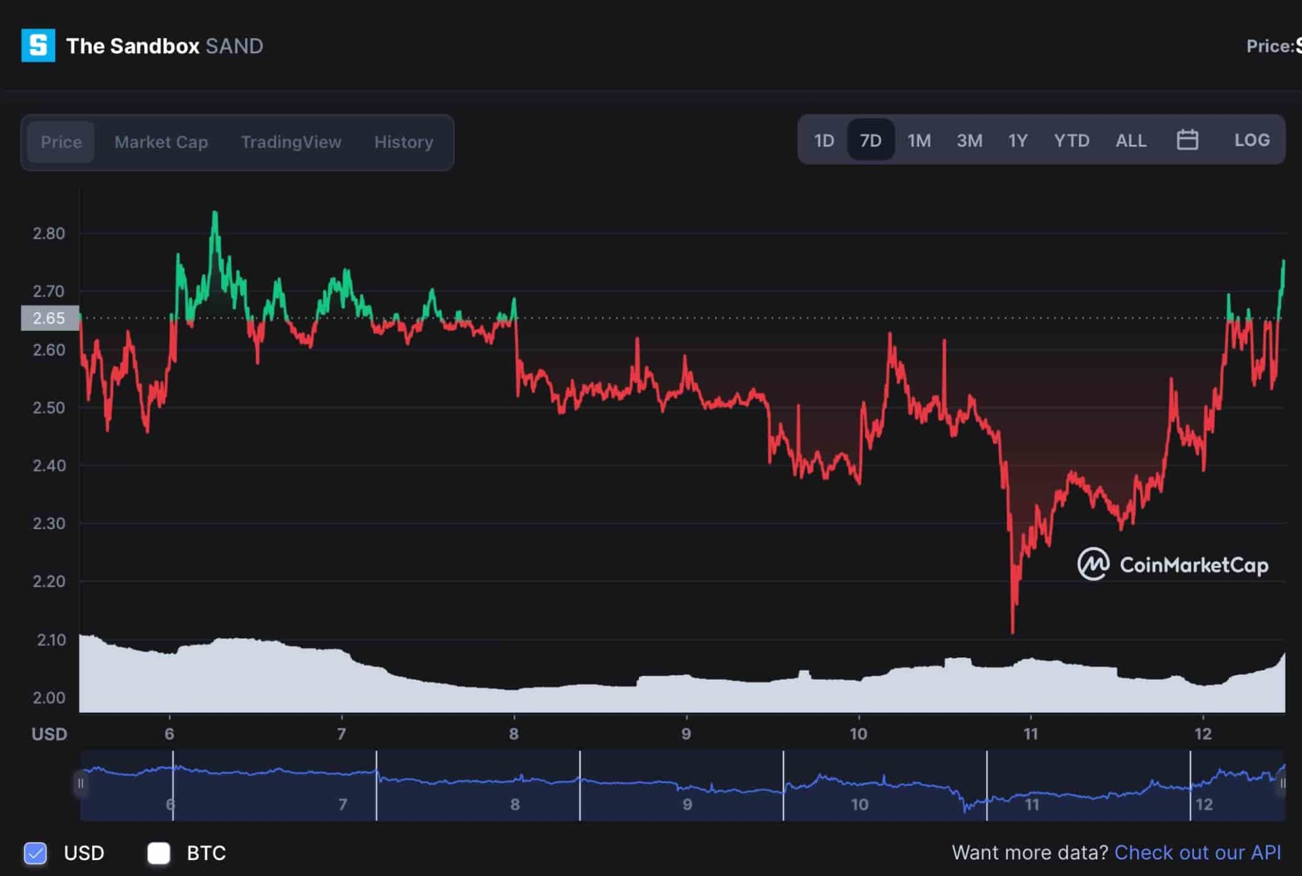The height and width of the screenshot is (876, 1302).
Task: Click the 2.80 y-axis price label
Action: coord(49,233)
